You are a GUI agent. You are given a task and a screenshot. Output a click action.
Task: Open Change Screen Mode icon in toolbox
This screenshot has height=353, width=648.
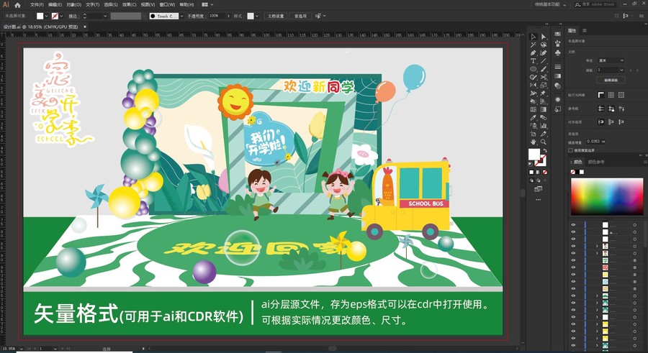(x=538, y=188)
